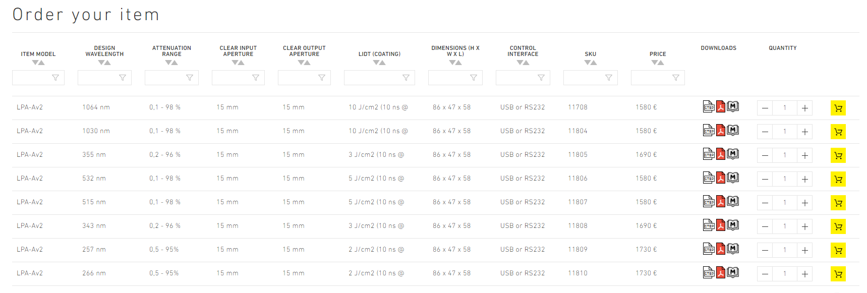This screenshot has width=867, height=293.
Task: Add SKU 11808 to the shopping cart
Action: tap(838, 226)
